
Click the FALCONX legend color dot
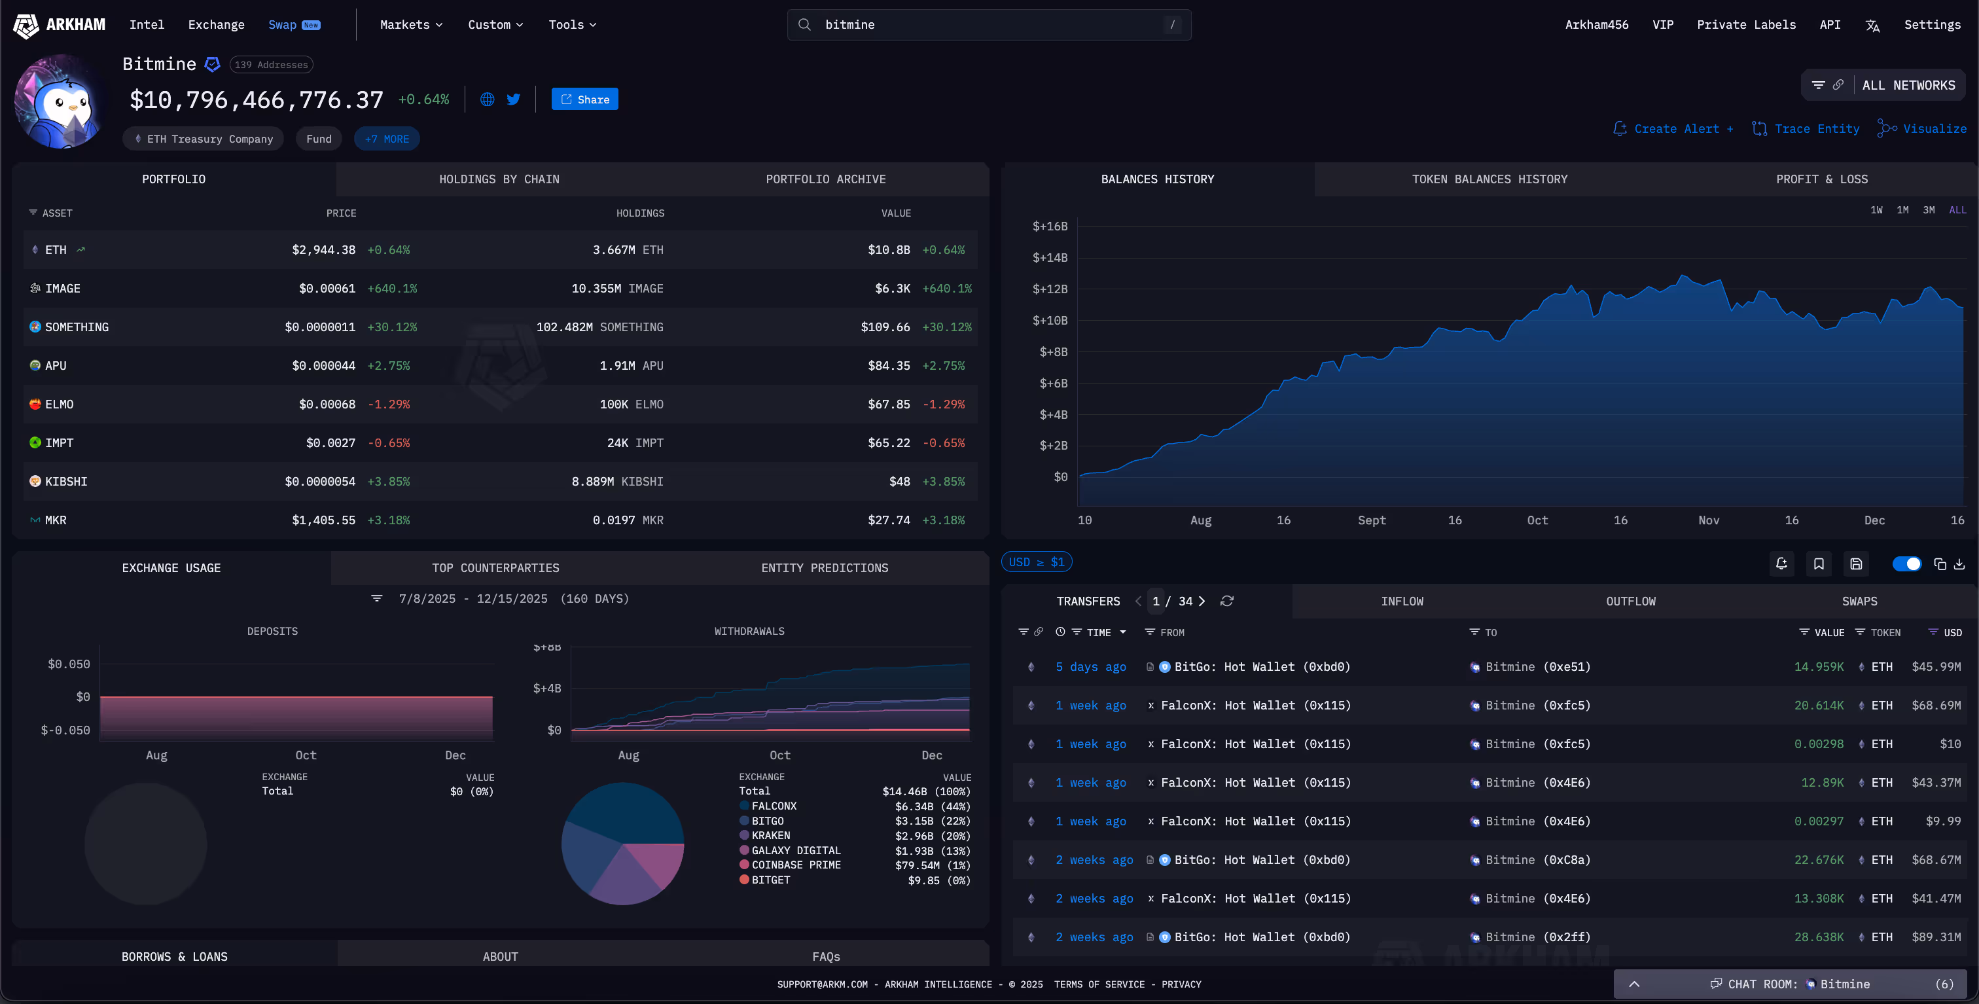tap(743, 806)
